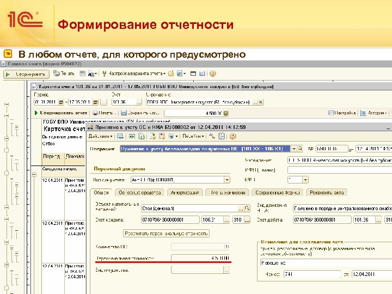Click the document number field after №
Image resolution: width=392 pixels, height=294 pixels.
pyautogui.click(x=332, y=149)
